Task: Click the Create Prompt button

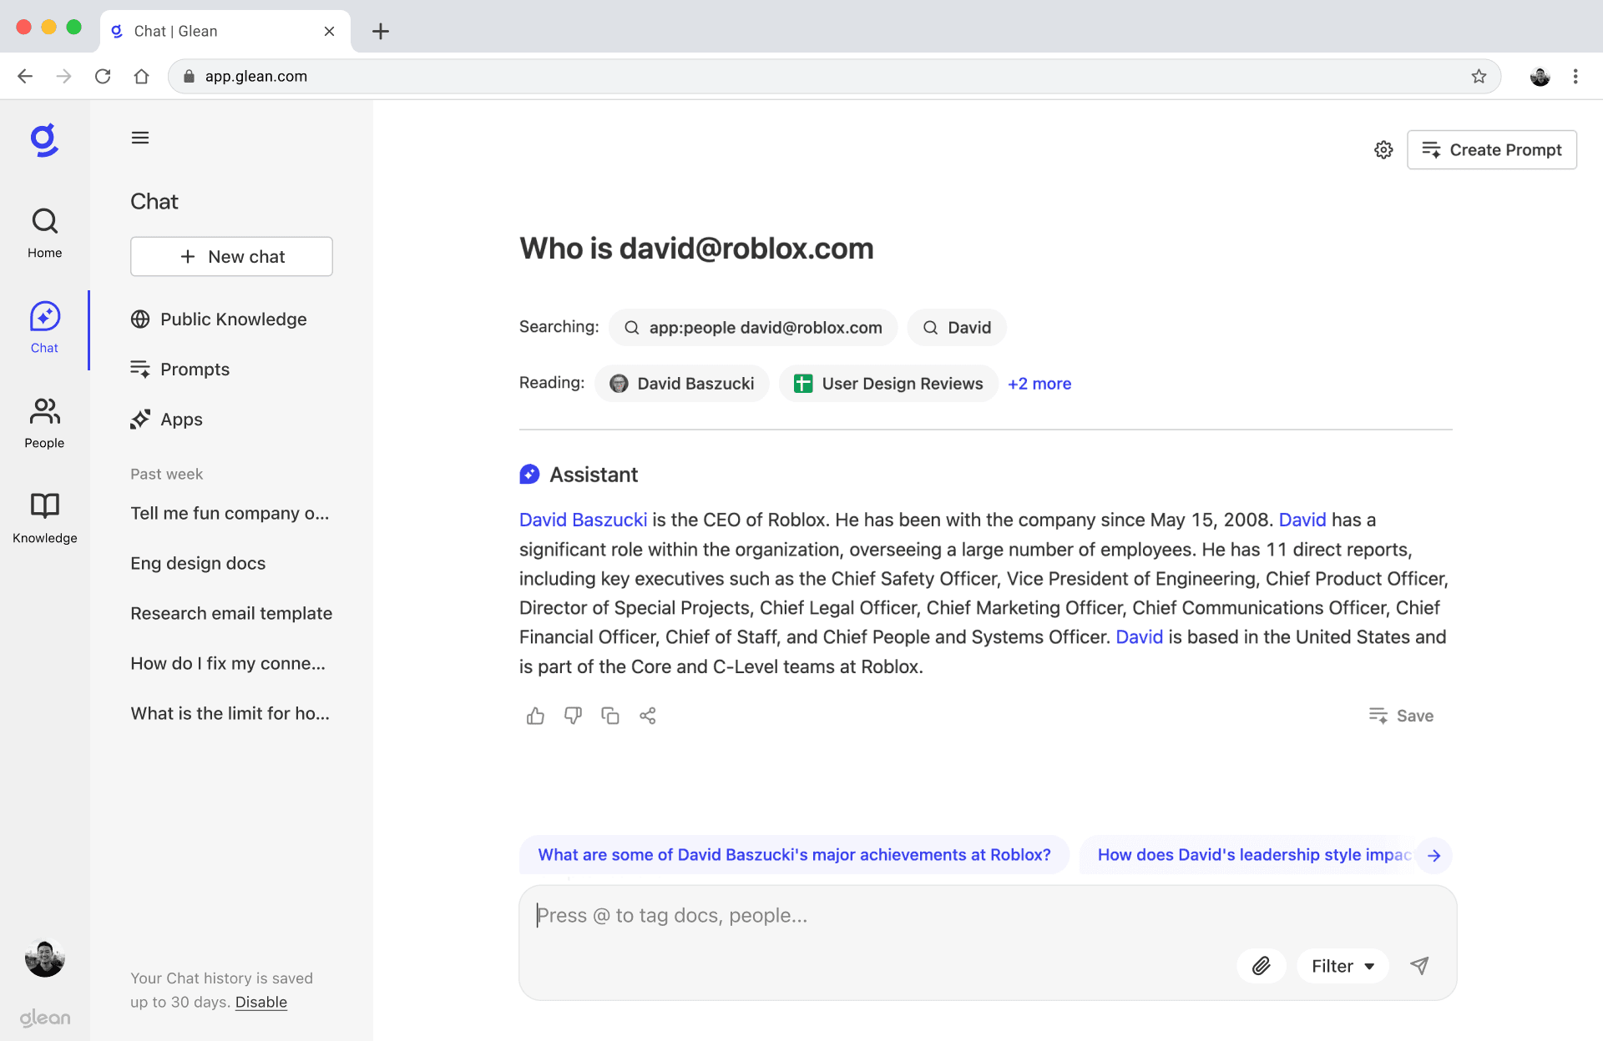Action: coord(1491,150)
